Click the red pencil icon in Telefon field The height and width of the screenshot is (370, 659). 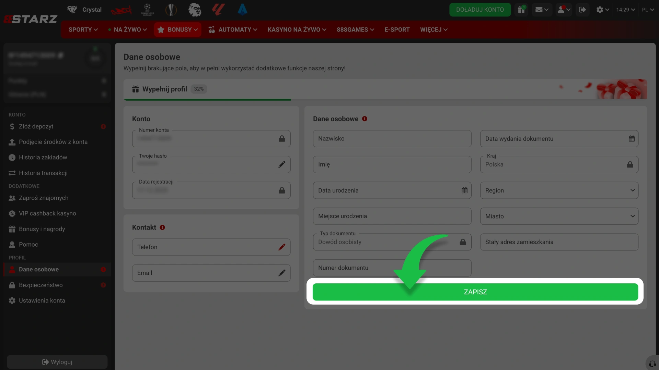[x=282, y=247]
